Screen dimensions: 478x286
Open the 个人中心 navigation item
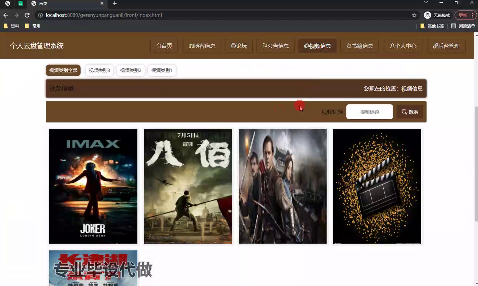point(403,46)
